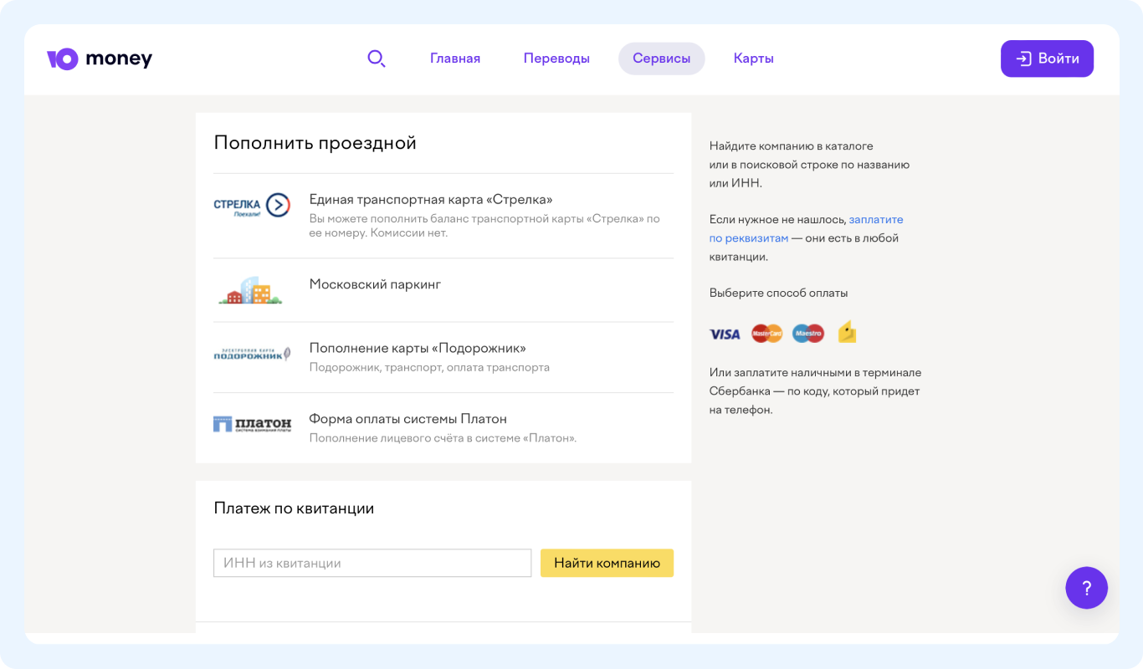Select the Visa payment icon

coord(725,334)
